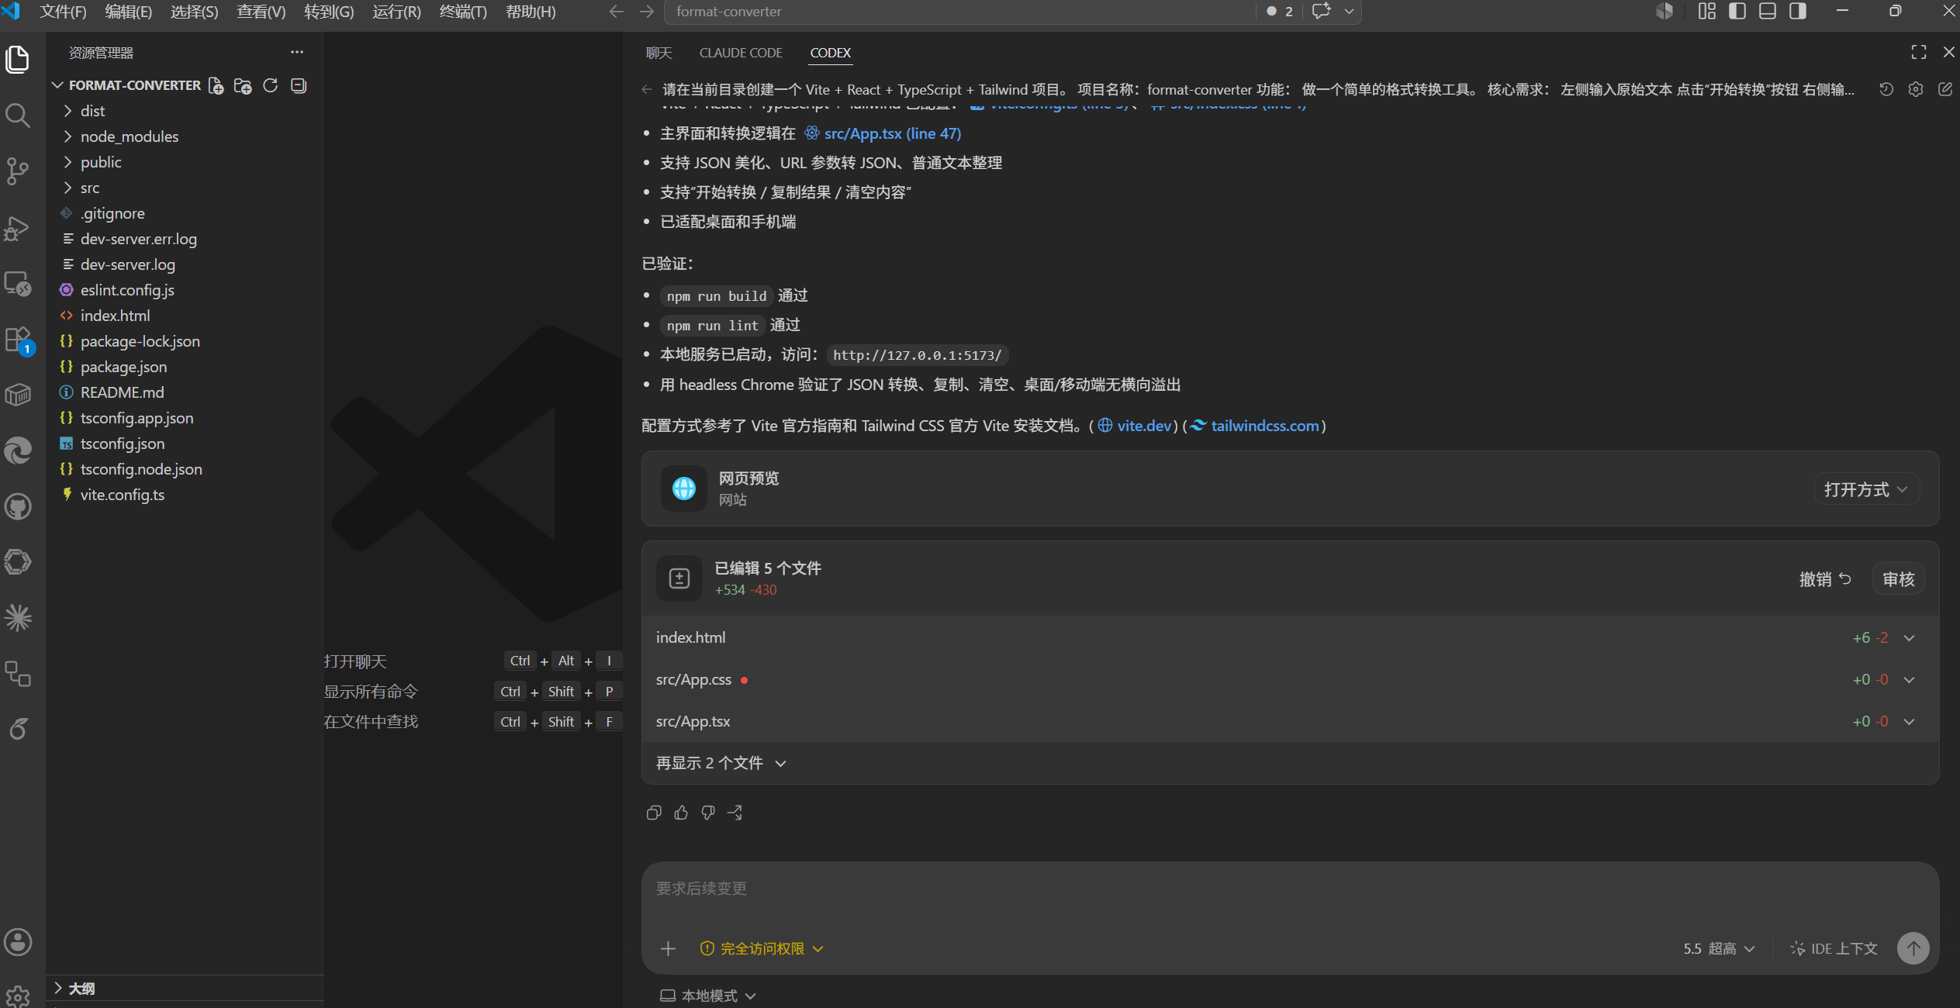Viewport: 1960px width, 1008px height.
Task: Open 终端(T) menu
Action: click(x=463, y=12)
